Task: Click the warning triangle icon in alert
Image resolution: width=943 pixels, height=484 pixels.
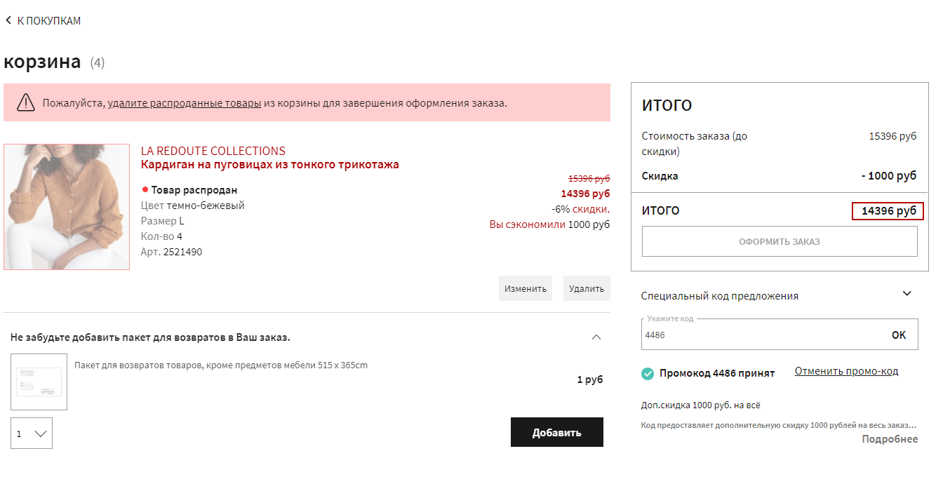Action: coord(26,102)
